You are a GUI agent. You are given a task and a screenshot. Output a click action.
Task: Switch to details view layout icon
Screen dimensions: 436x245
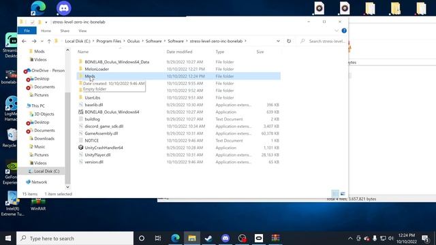335,193
